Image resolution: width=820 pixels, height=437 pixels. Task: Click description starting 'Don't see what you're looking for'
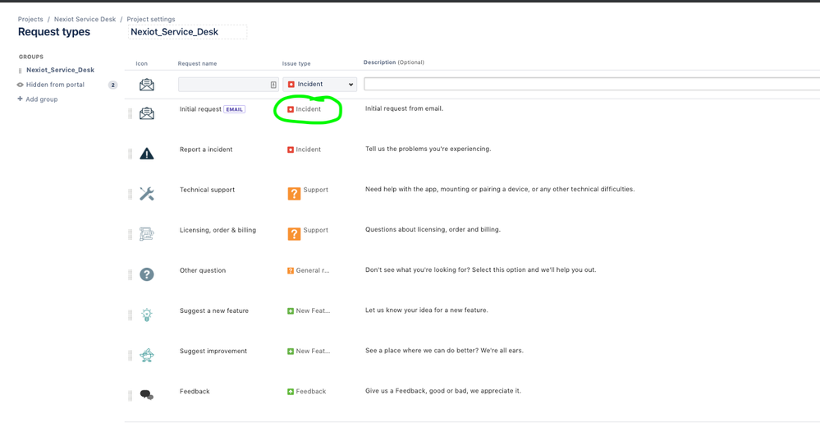pos(481,270)
